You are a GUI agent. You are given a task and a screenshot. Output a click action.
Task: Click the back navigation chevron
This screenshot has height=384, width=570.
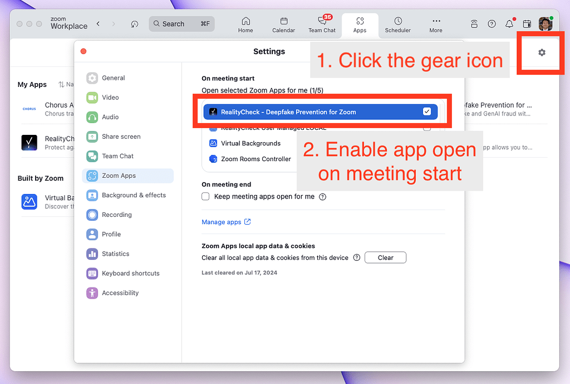(98, 24)
